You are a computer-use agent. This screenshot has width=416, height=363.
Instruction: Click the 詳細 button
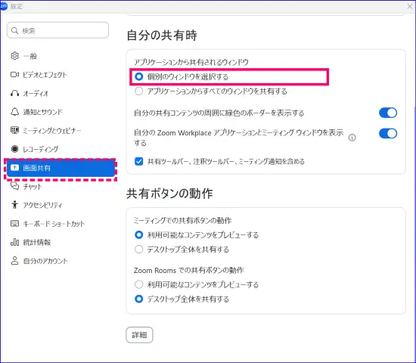(x=140, y=335)
